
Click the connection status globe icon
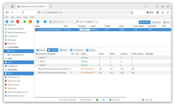point(97,100)
